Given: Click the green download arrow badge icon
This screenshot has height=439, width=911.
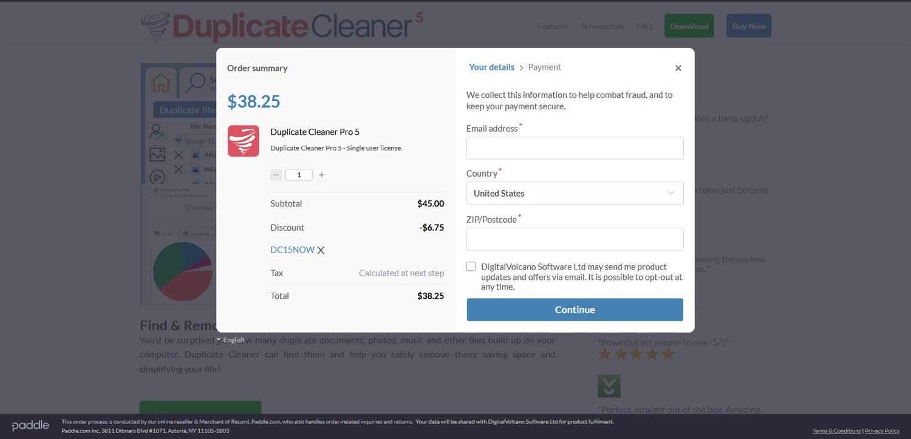Looking at the screenshot, I should click(609, 386).
